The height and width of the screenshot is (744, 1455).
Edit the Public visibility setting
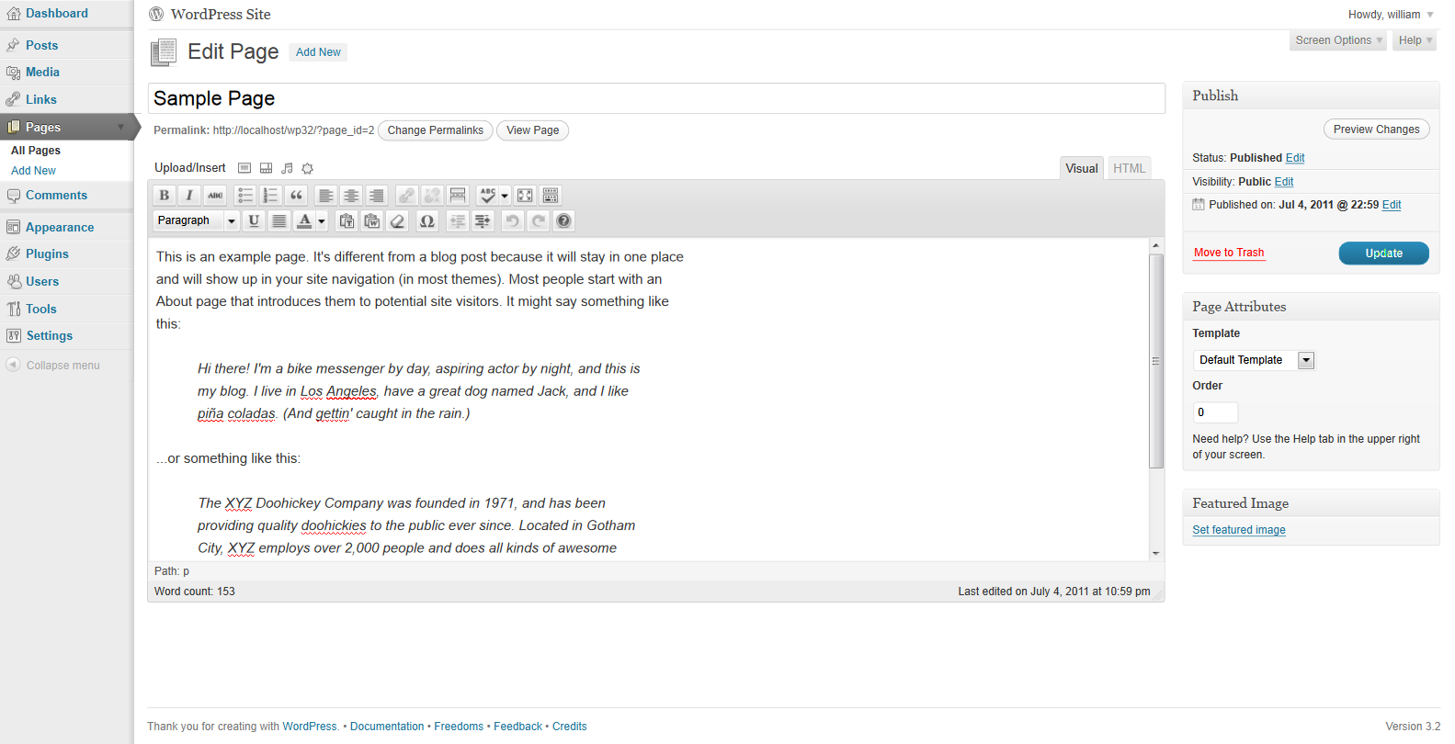click(x=1284, y=182)
